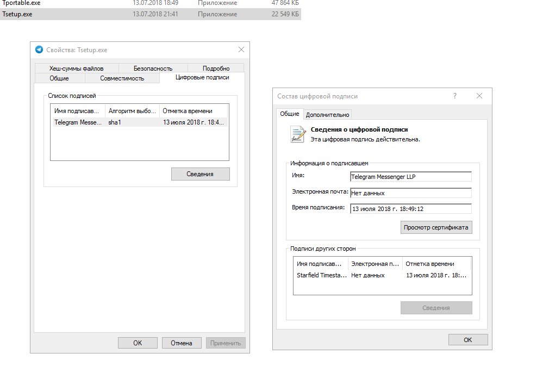Click the 13.07.2018 21:41 date of Tsetup.exe
Screen dimensions: 549x391
(155, 14)
